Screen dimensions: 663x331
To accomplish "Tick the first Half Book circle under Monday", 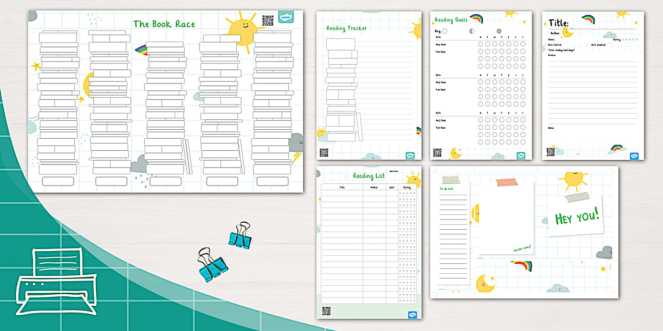I will 480,44.
